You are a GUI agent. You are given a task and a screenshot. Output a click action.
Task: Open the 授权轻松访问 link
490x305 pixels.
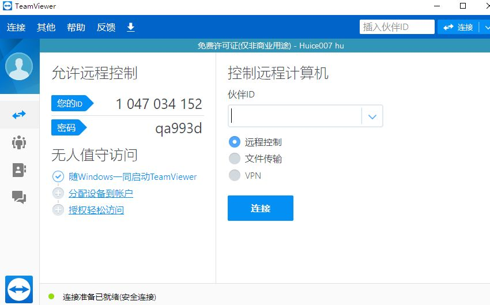(96, 210)
